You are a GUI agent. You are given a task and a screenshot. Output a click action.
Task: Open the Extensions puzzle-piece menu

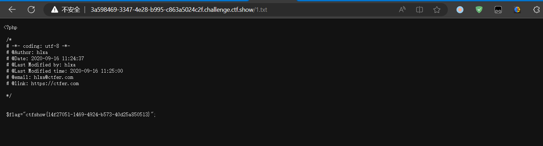coord(536,10)
